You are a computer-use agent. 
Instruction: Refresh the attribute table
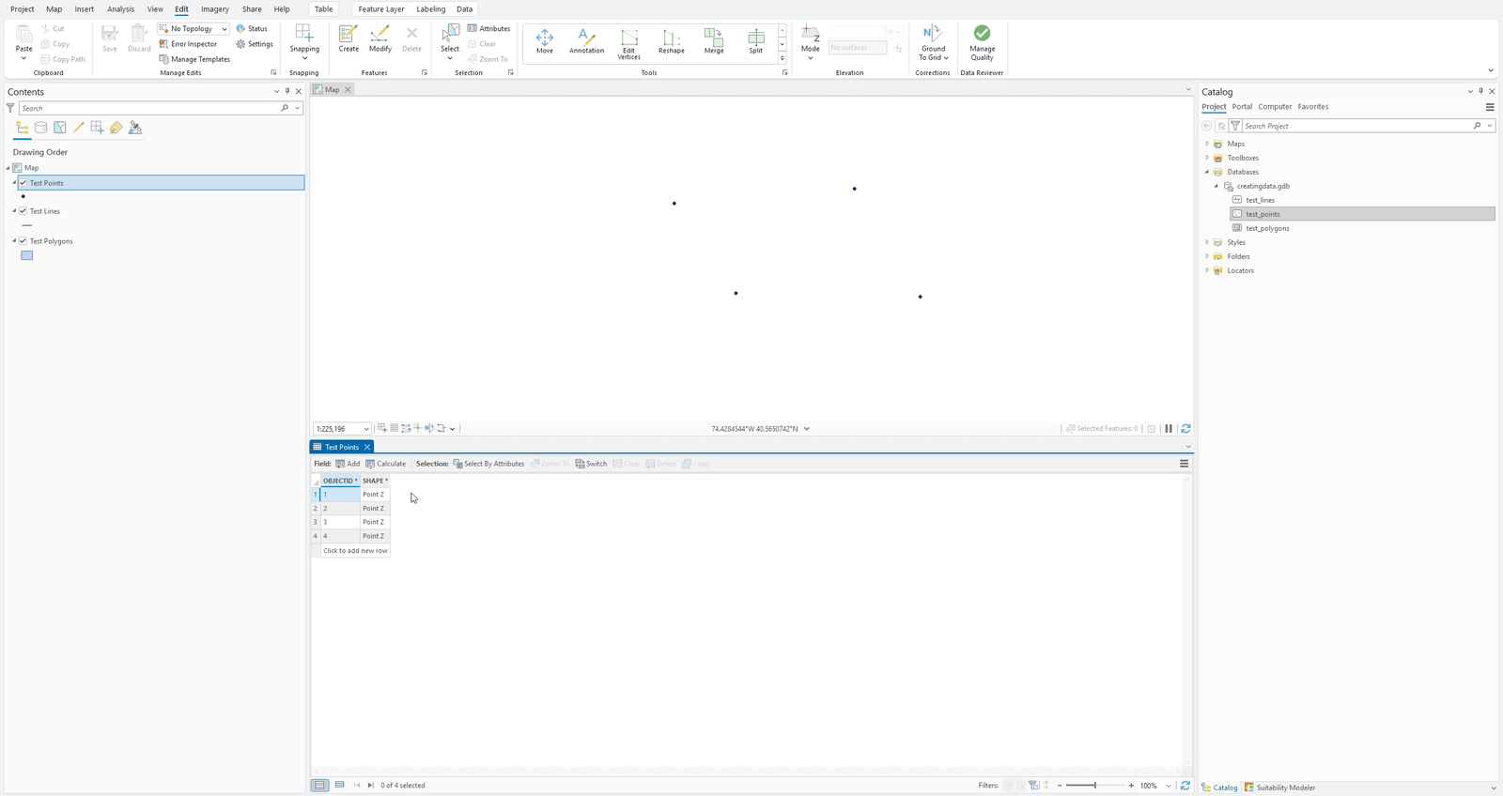(1185, 786)
